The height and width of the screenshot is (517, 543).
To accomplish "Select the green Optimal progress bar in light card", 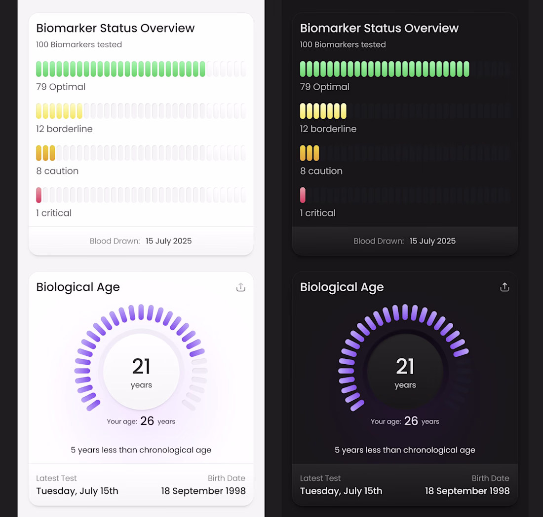I will 120,69.
